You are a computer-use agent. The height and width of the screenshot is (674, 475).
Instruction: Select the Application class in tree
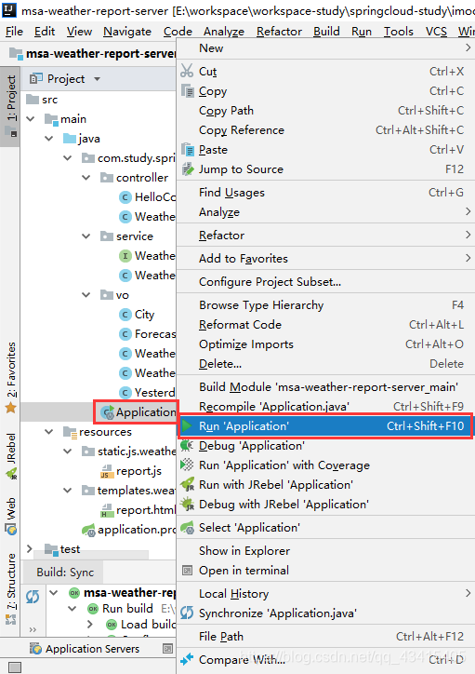coord(137,412)
